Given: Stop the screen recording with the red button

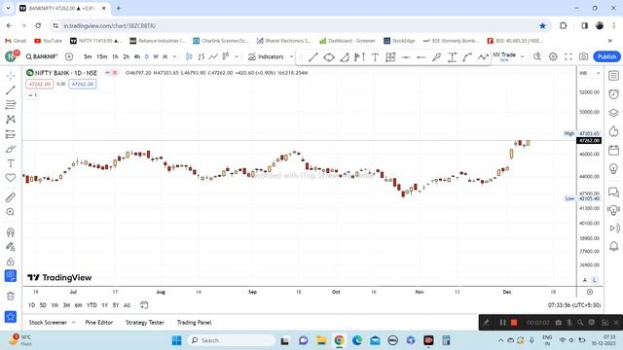Looking at the screenshot, I should pyautogui.click(x=514, y=323).
